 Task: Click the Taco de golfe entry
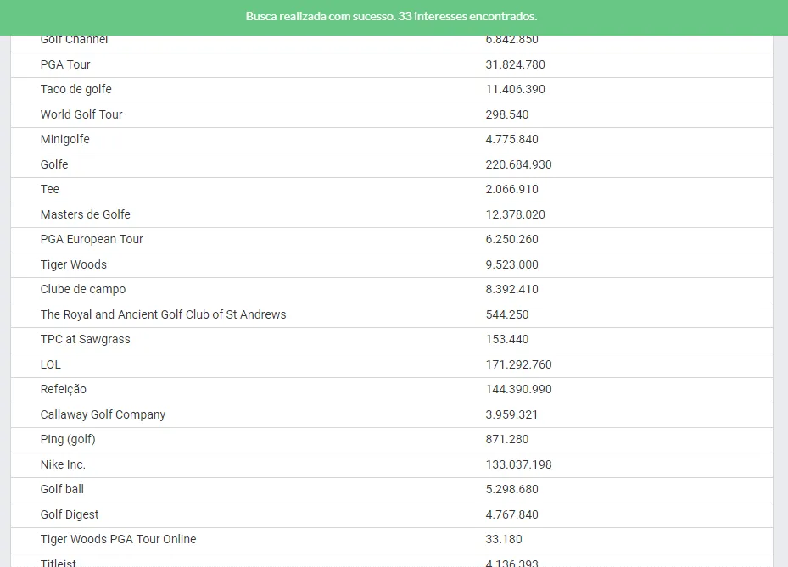pyautogui.click(x=75, y=89)
